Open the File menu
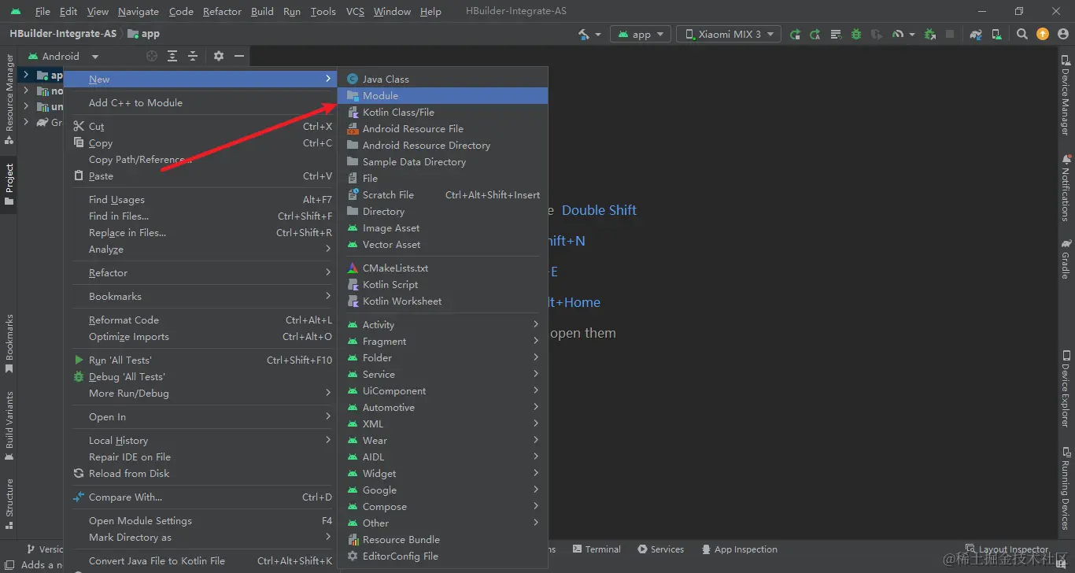 pyautogui.click(x=42, y=11)
